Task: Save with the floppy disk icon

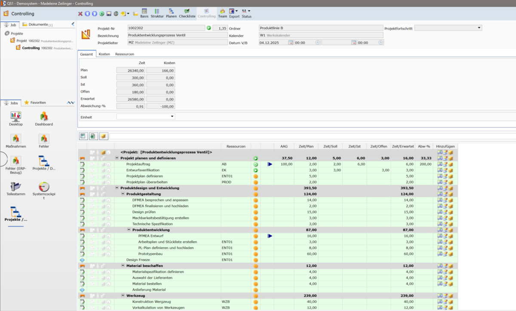Action: click(x=109, y=14)
